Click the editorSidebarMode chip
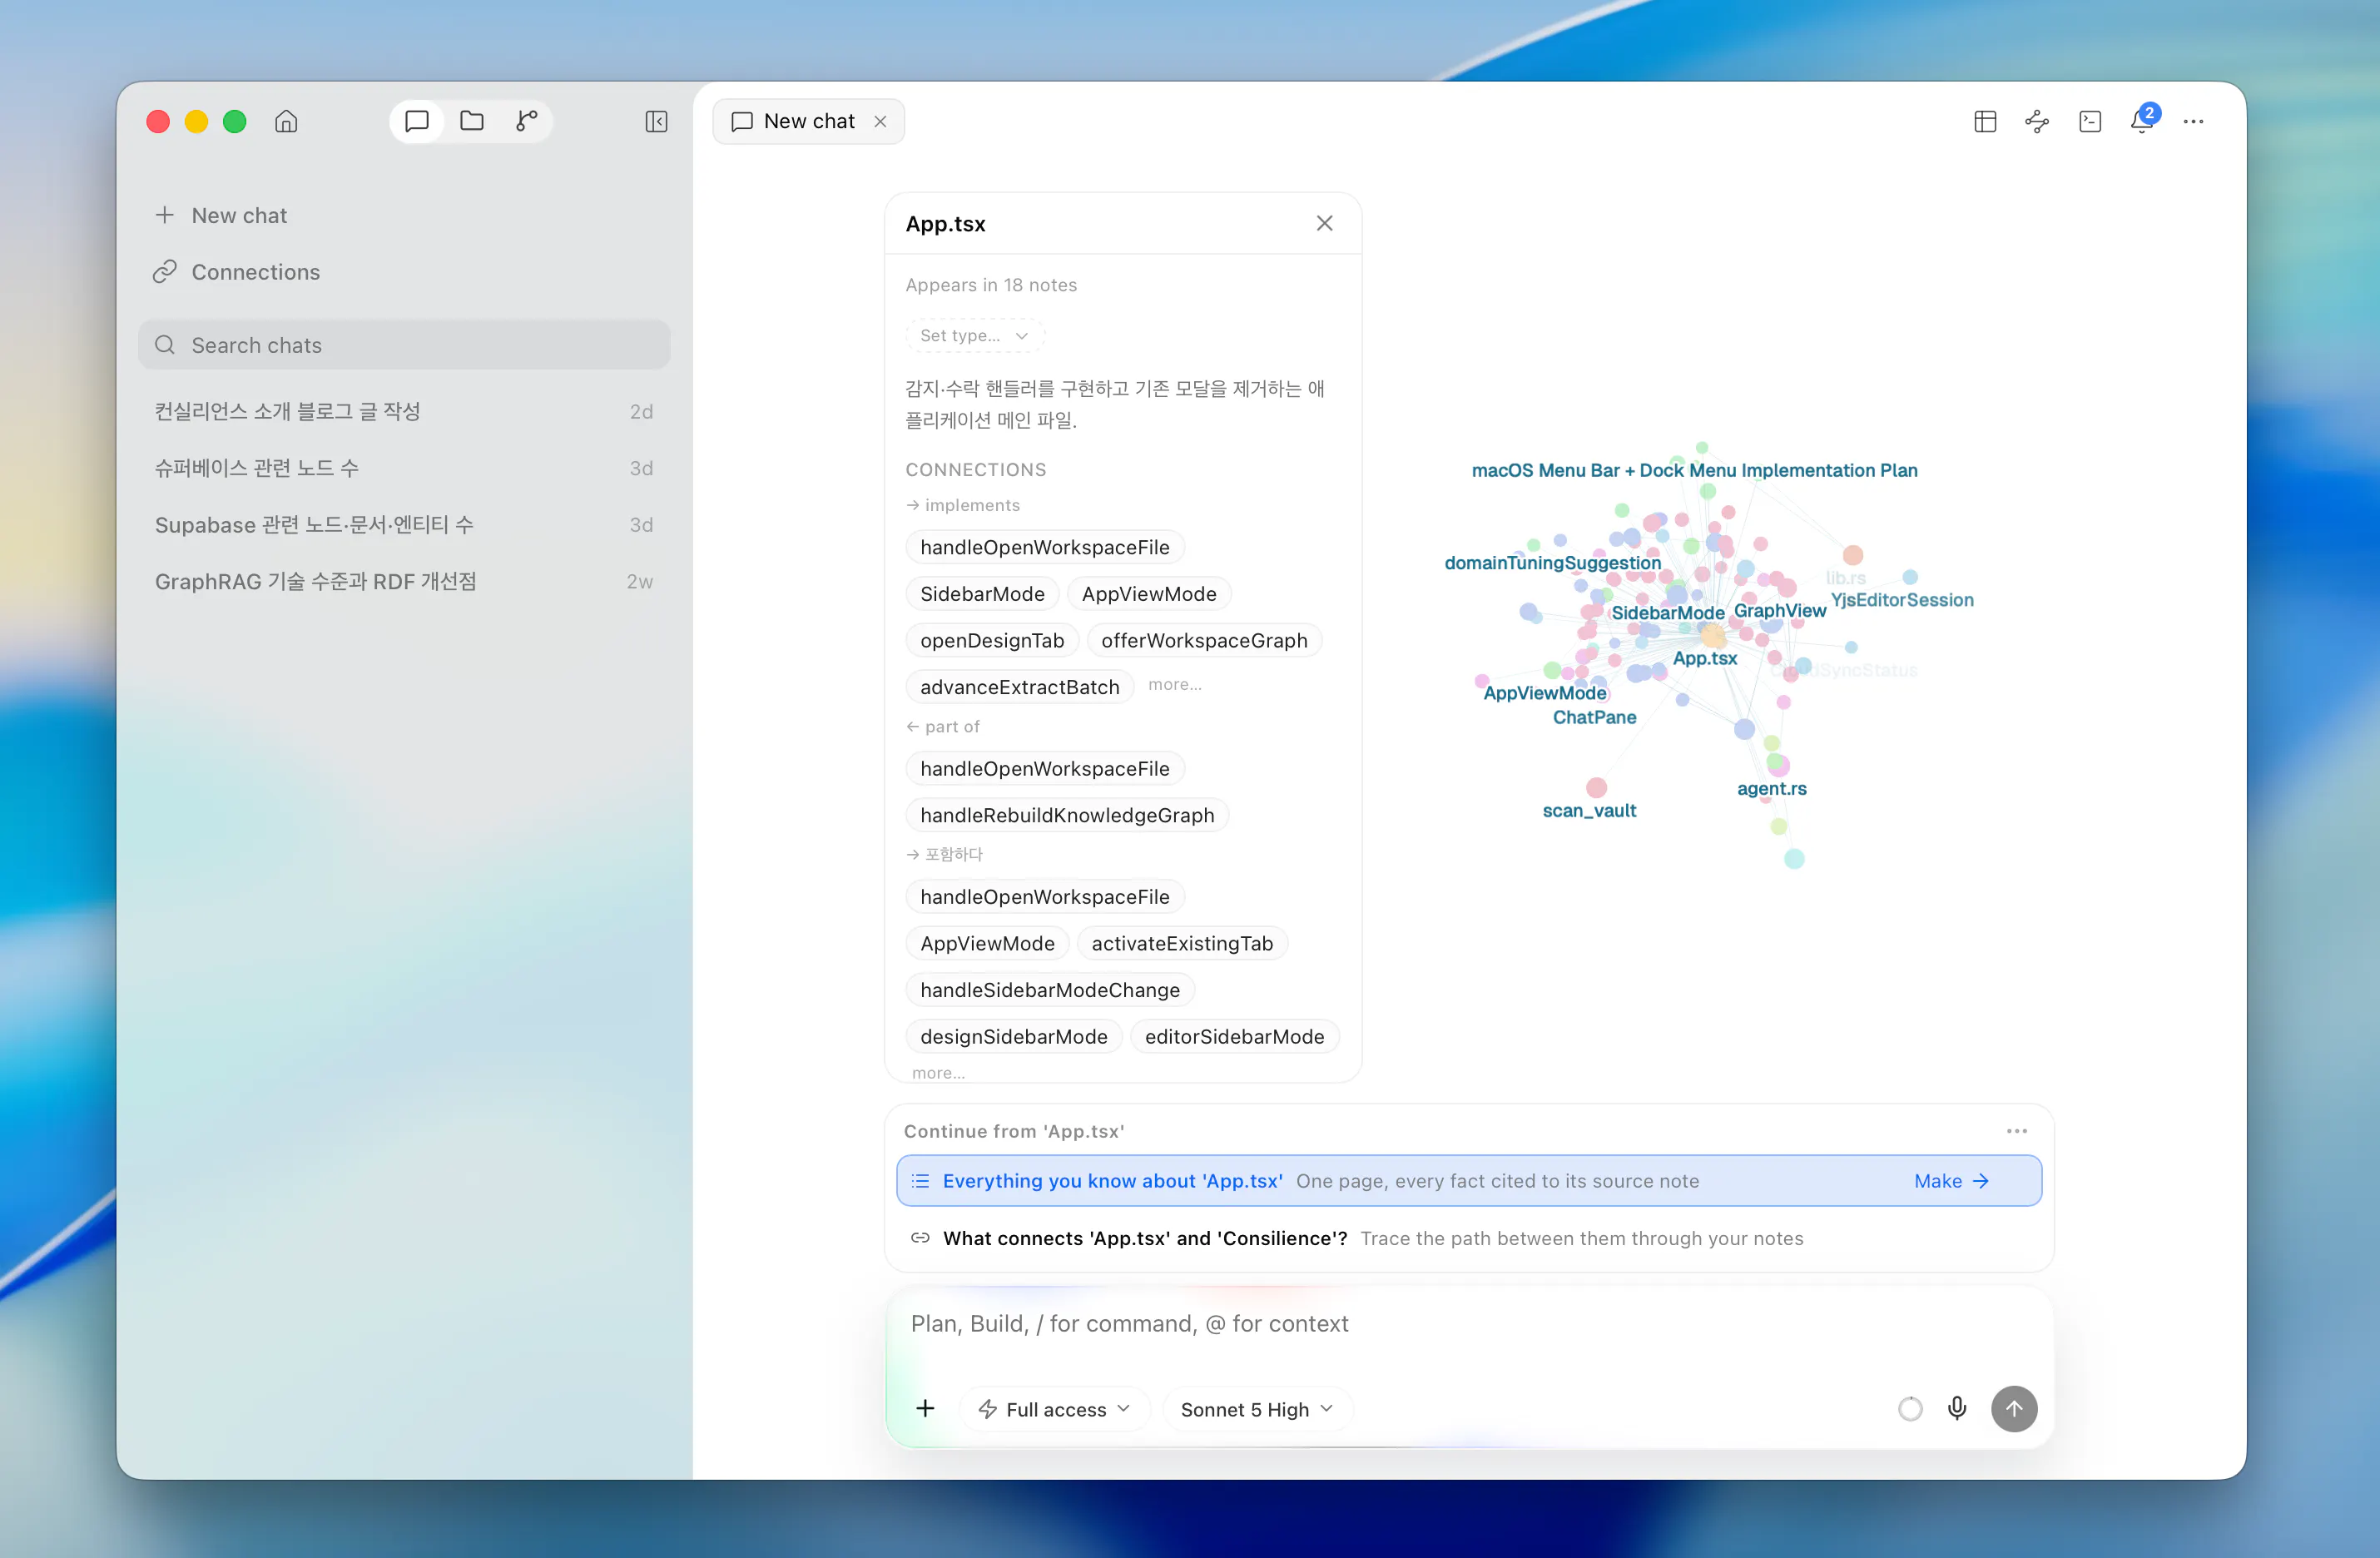The height and width of the screenshot is (1558, 2380). tap(1234, 1037)
